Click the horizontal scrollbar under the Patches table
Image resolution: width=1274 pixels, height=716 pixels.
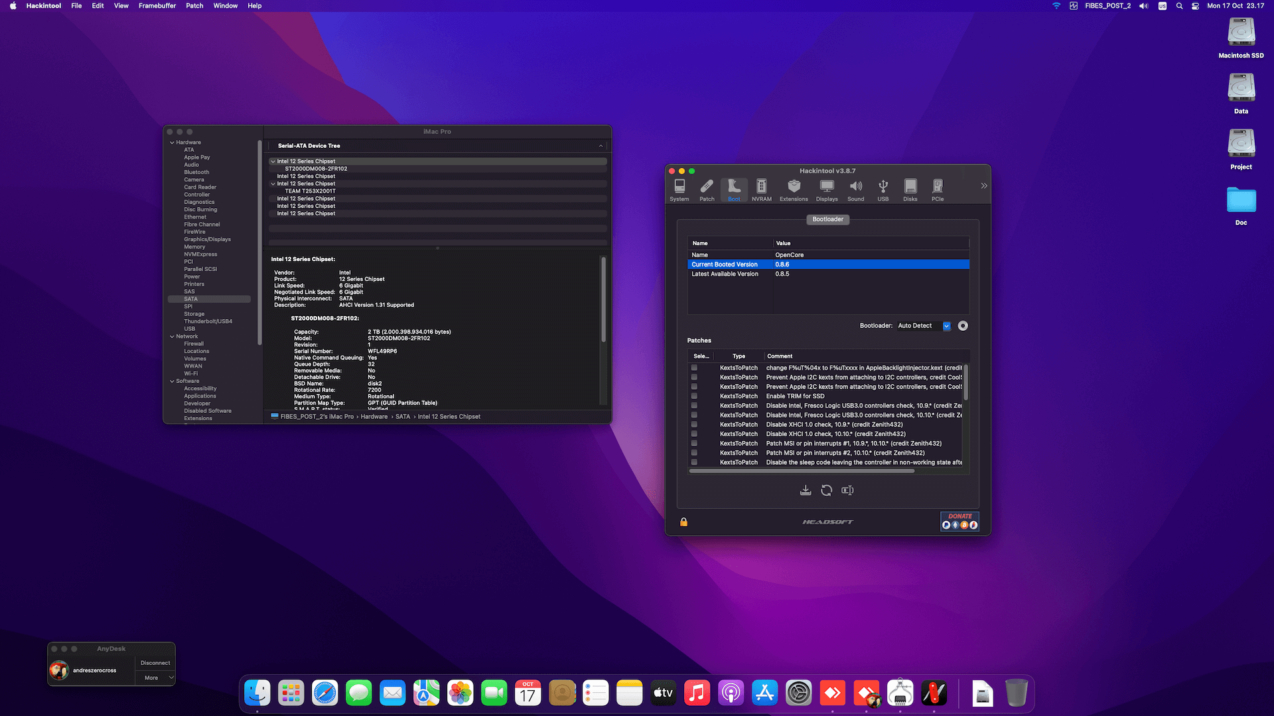[802, 471]
